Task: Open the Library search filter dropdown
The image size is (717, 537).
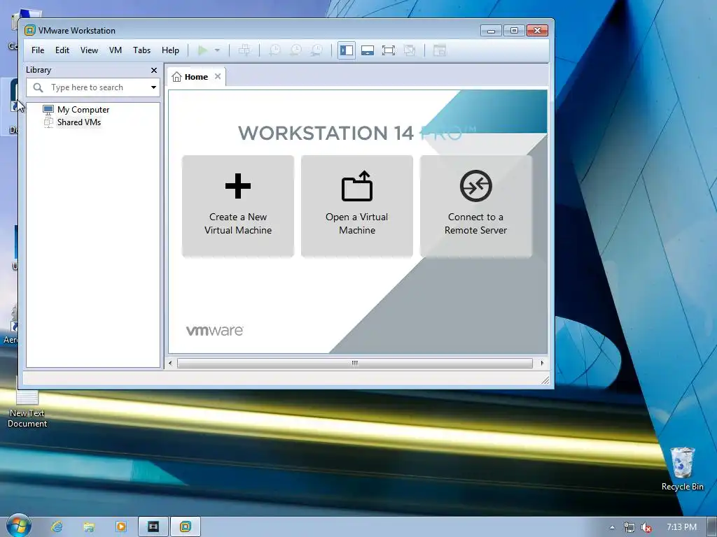Action: pos(153,87)
